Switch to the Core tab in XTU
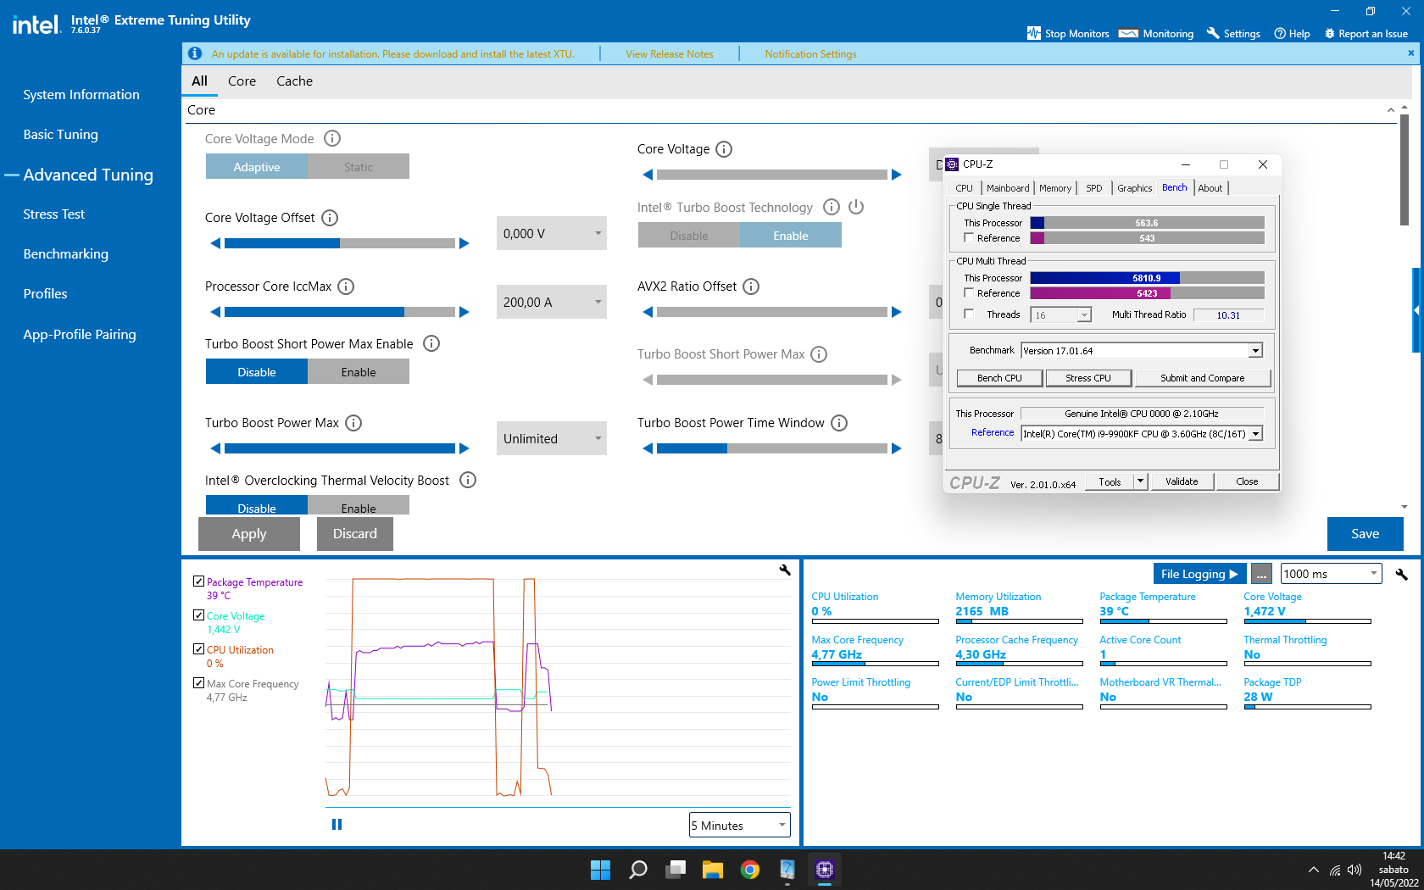 242,81
